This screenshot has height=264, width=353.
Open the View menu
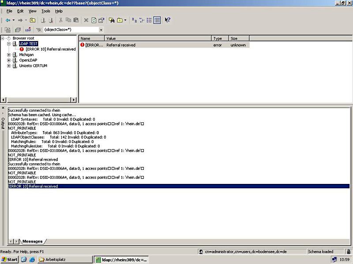(x=32, y=11)
